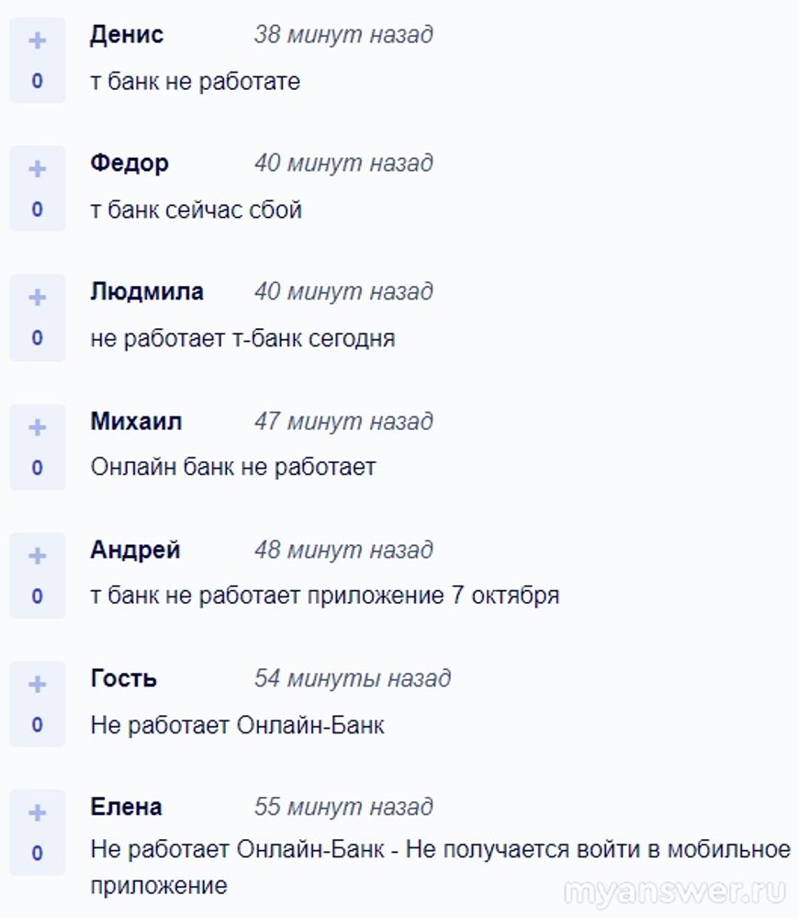Open the Гость commenter name
Viewport: 799px width, 919px height.
[124, 679]
